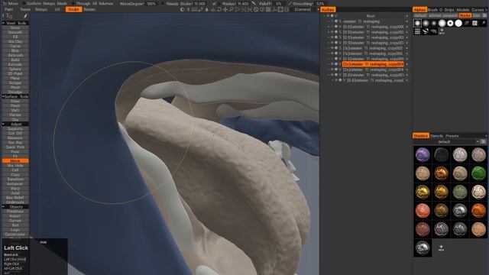Apply the bright orange shader sphere
This screenshot has height=275, width=489.
[478, 211]
